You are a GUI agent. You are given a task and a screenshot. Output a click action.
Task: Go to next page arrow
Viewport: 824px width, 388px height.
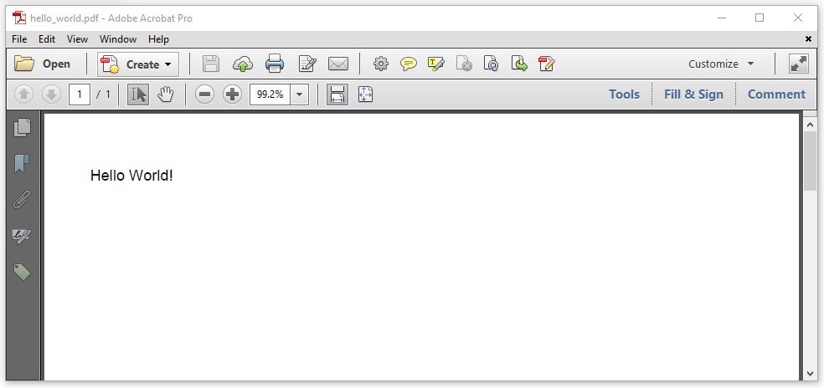[52, 94]
